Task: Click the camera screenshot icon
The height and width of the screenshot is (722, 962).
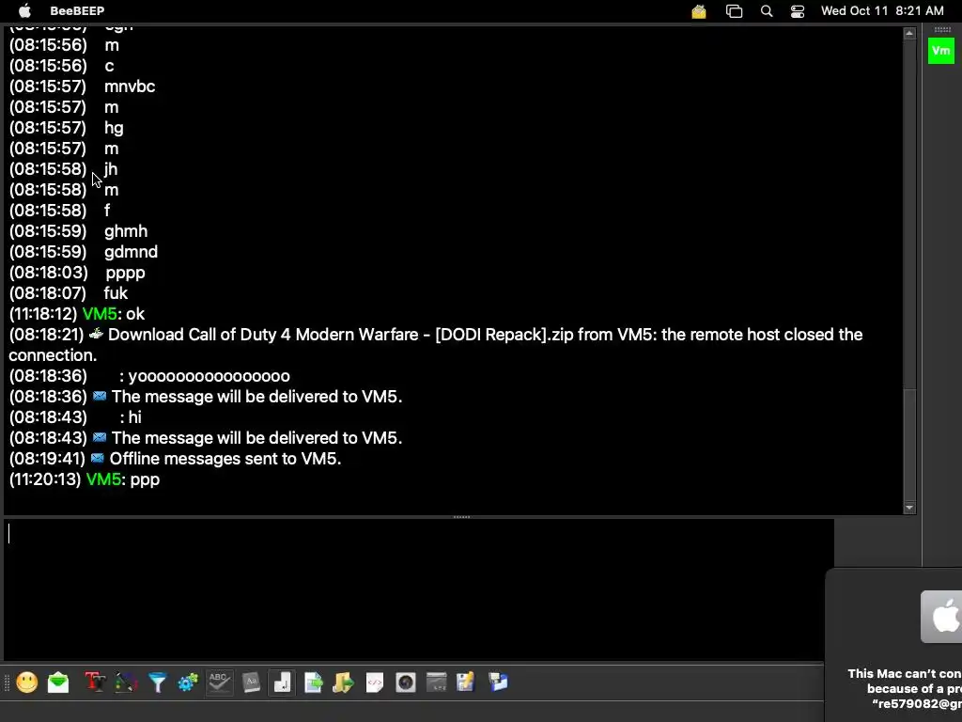Action: point(406,683)
